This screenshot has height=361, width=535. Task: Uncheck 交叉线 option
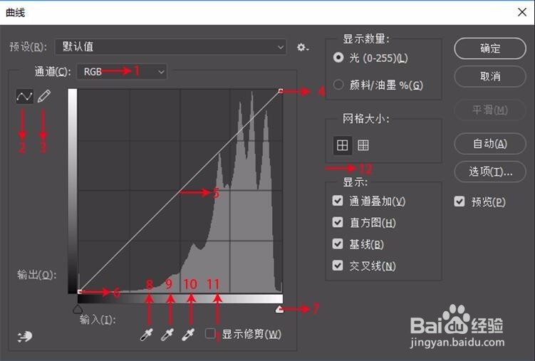click(x=338, y=265)
